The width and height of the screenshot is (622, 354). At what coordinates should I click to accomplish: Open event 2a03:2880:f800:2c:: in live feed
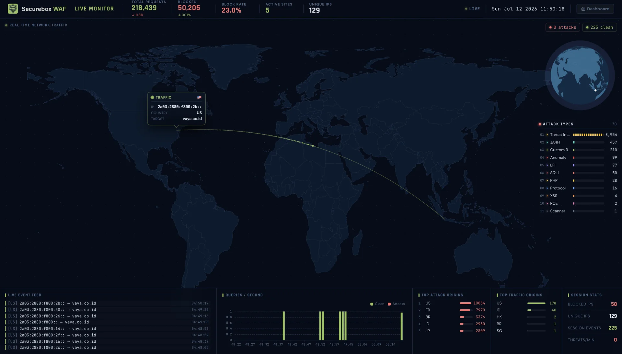107,348
